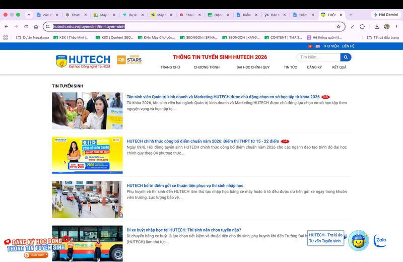Switch language with the Vietnamese flag icon
Viewport: 403px width, 262px height.
[x=310, y=46]
